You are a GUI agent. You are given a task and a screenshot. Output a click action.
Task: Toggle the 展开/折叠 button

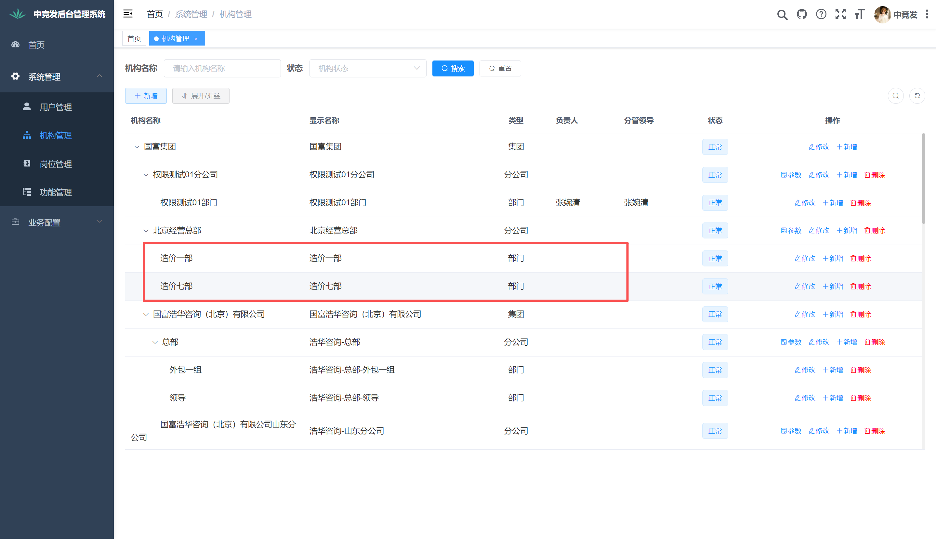201,96
